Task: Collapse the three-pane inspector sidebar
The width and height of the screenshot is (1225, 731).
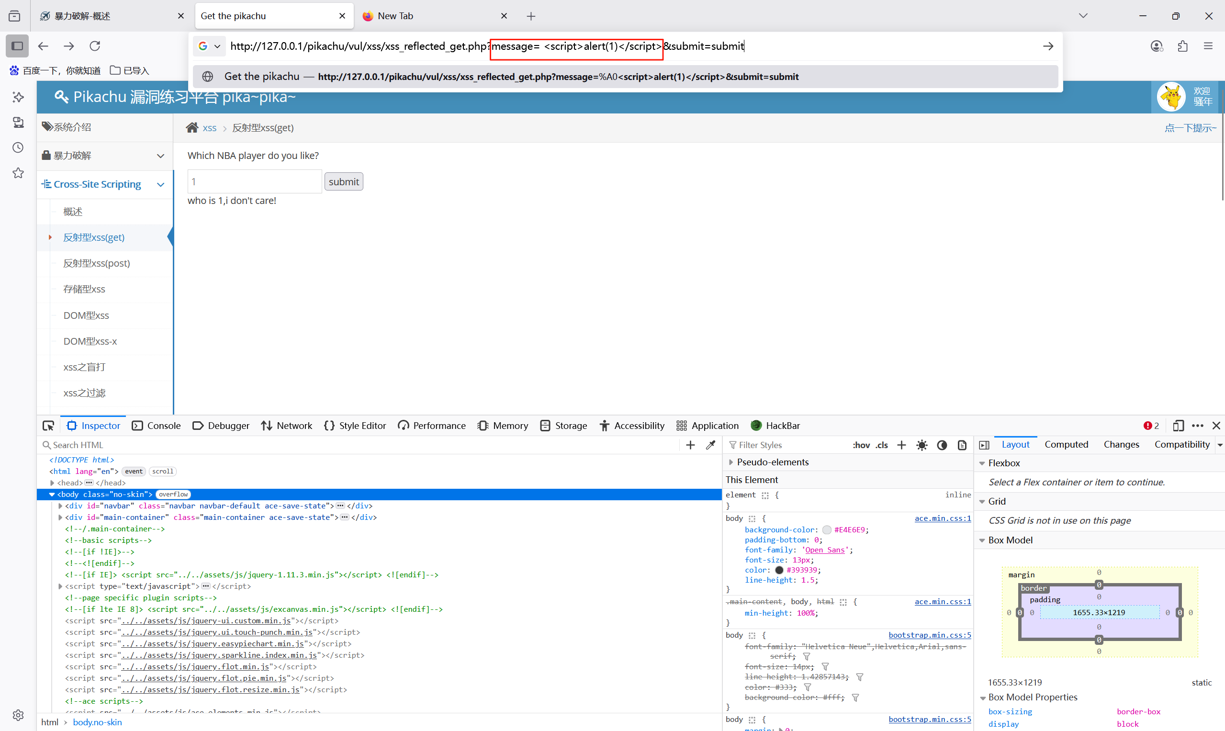Action: click(984, 445)
